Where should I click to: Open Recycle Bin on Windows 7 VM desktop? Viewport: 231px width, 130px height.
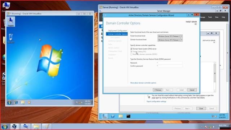point(10,38)
